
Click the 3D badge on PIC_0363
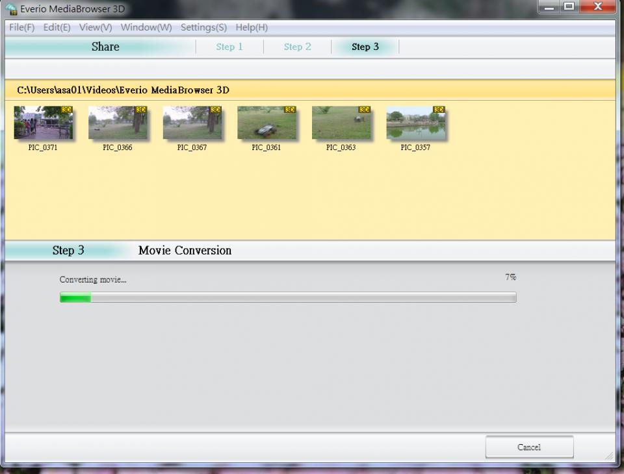[x=365, y=109]
